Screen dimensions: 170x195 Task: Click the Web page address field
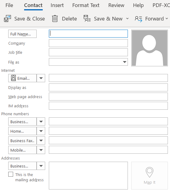click(x=108, y=97)
